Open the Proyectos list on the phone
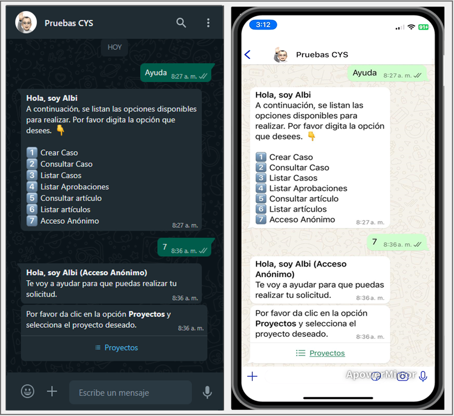 point(320,353)
